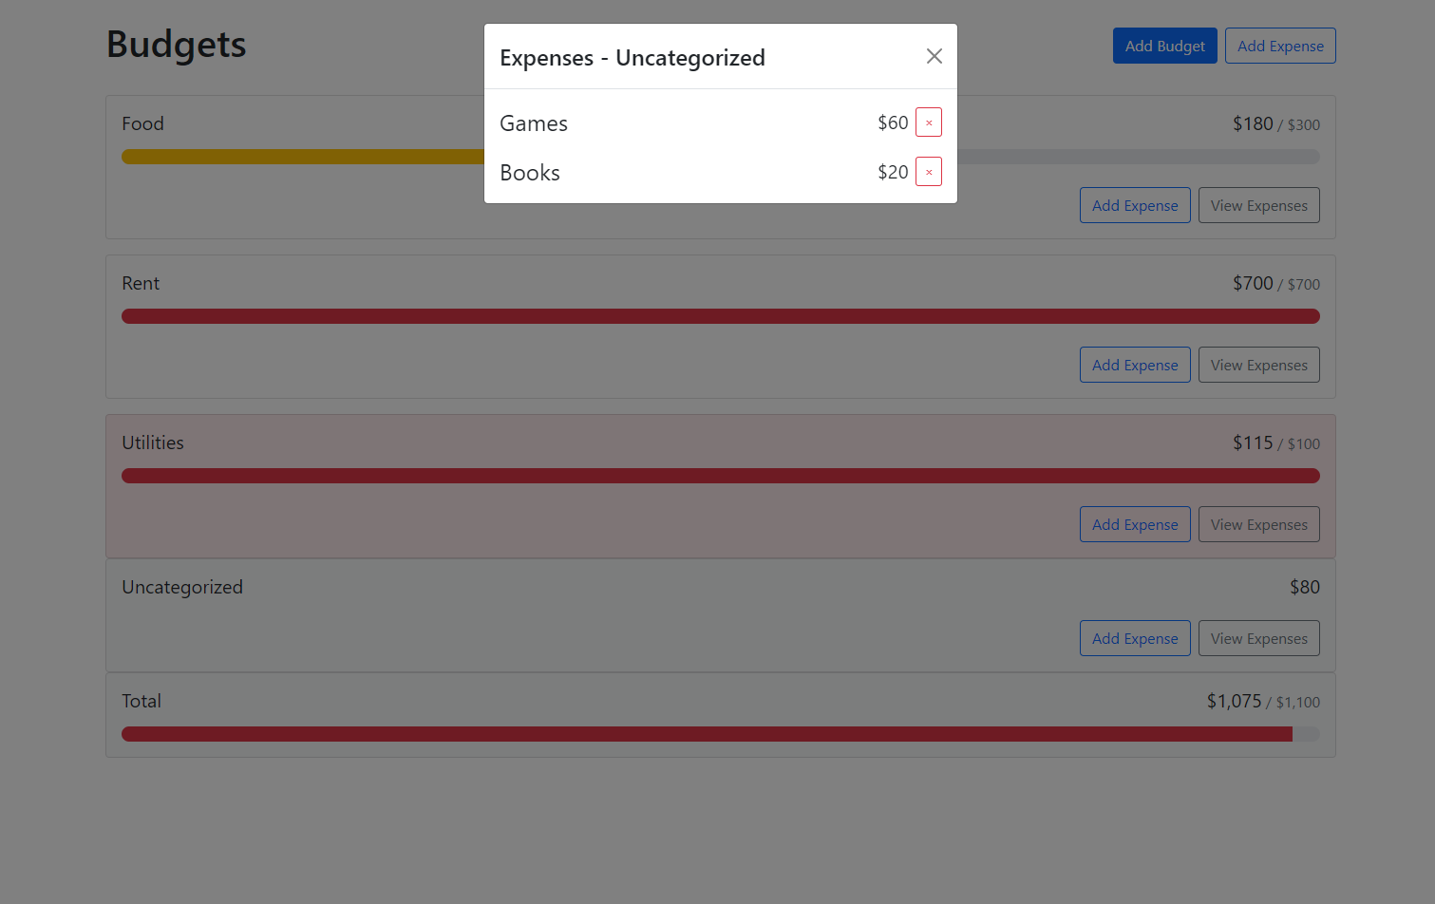Viewport: 1435px width, 904px height.
Task: Add an expense to the Rent budget
Action: (x=1135, y=365)
